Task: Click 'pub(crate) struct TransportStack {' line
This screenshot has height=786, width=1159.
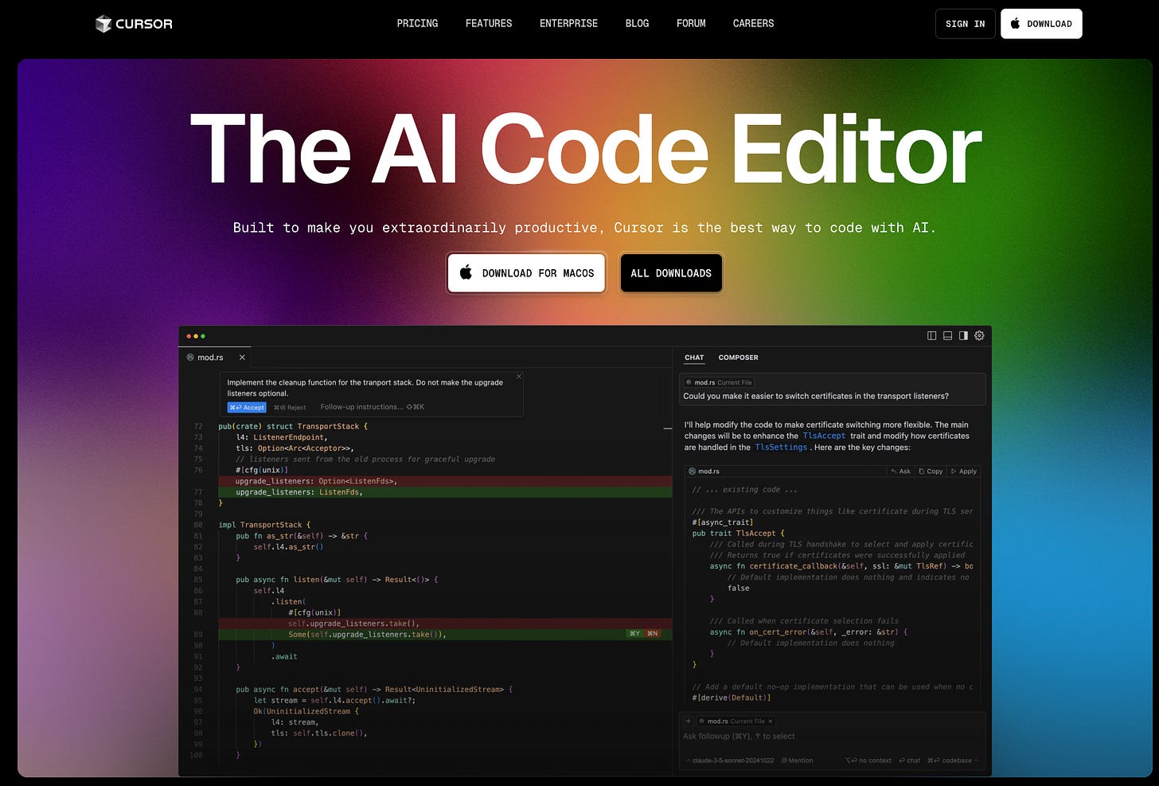Action: (x=293, y=426)
